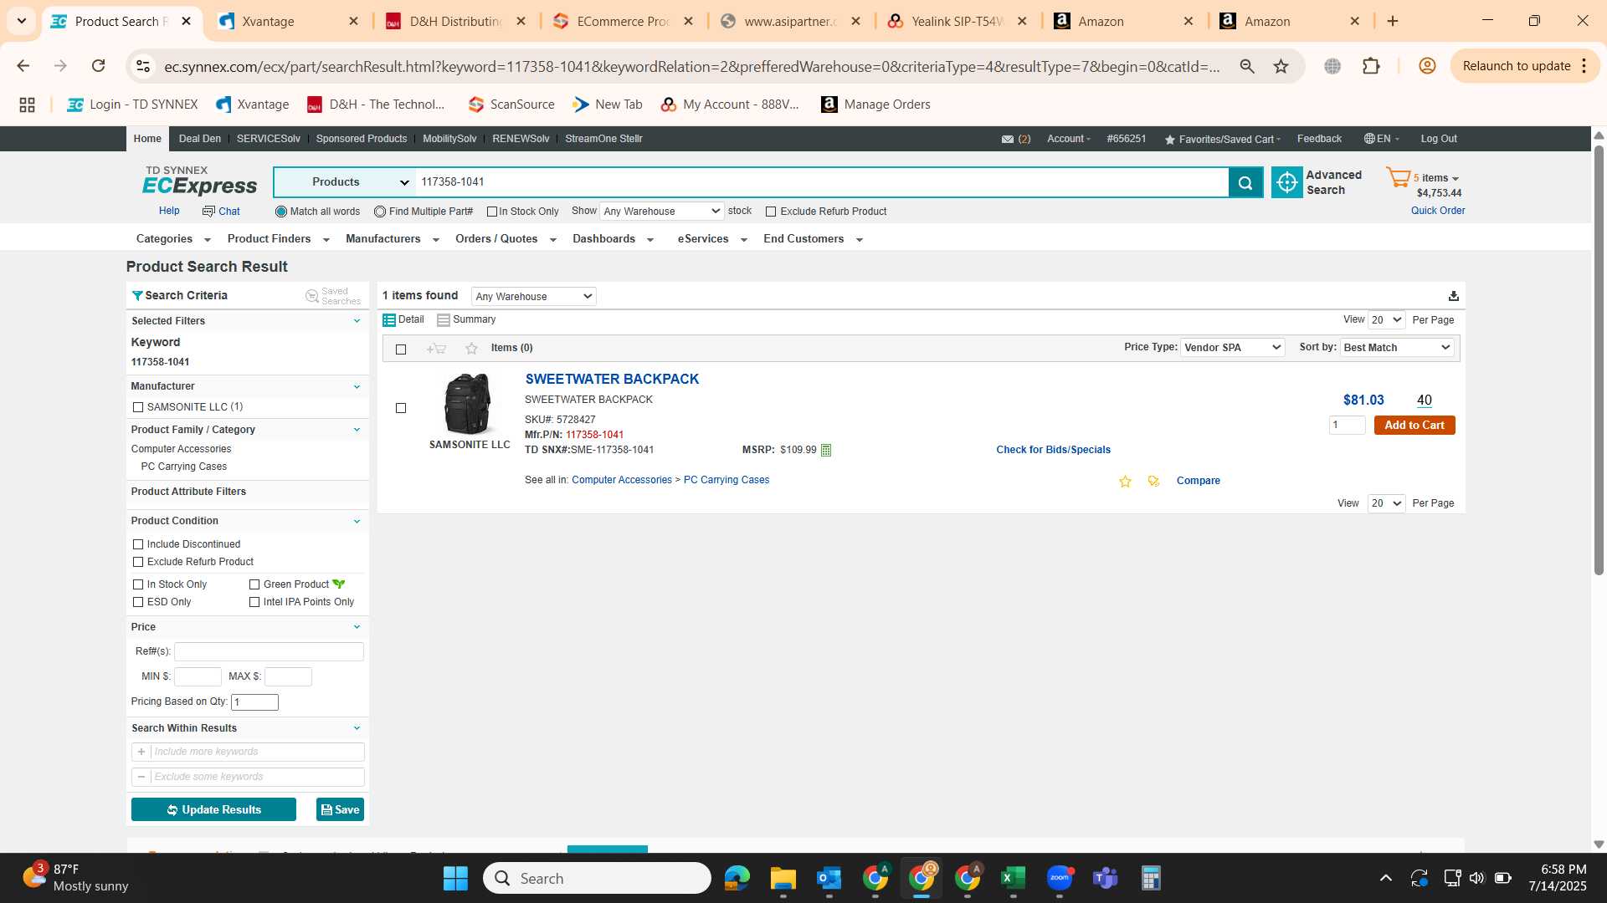The height and width of the screenshot is (903, 1607).
Task: Open SWEETWATER BACKPACK product link
Action: (x=612, y=380)
